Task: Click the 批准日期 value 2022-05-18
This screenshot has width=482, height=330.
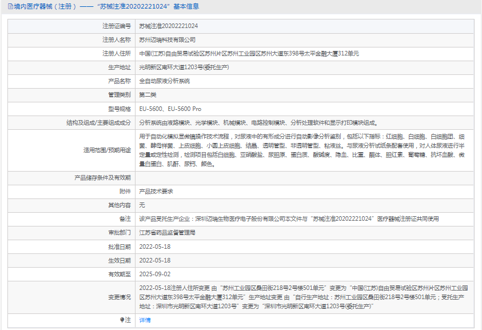Action: click(154, 246)
